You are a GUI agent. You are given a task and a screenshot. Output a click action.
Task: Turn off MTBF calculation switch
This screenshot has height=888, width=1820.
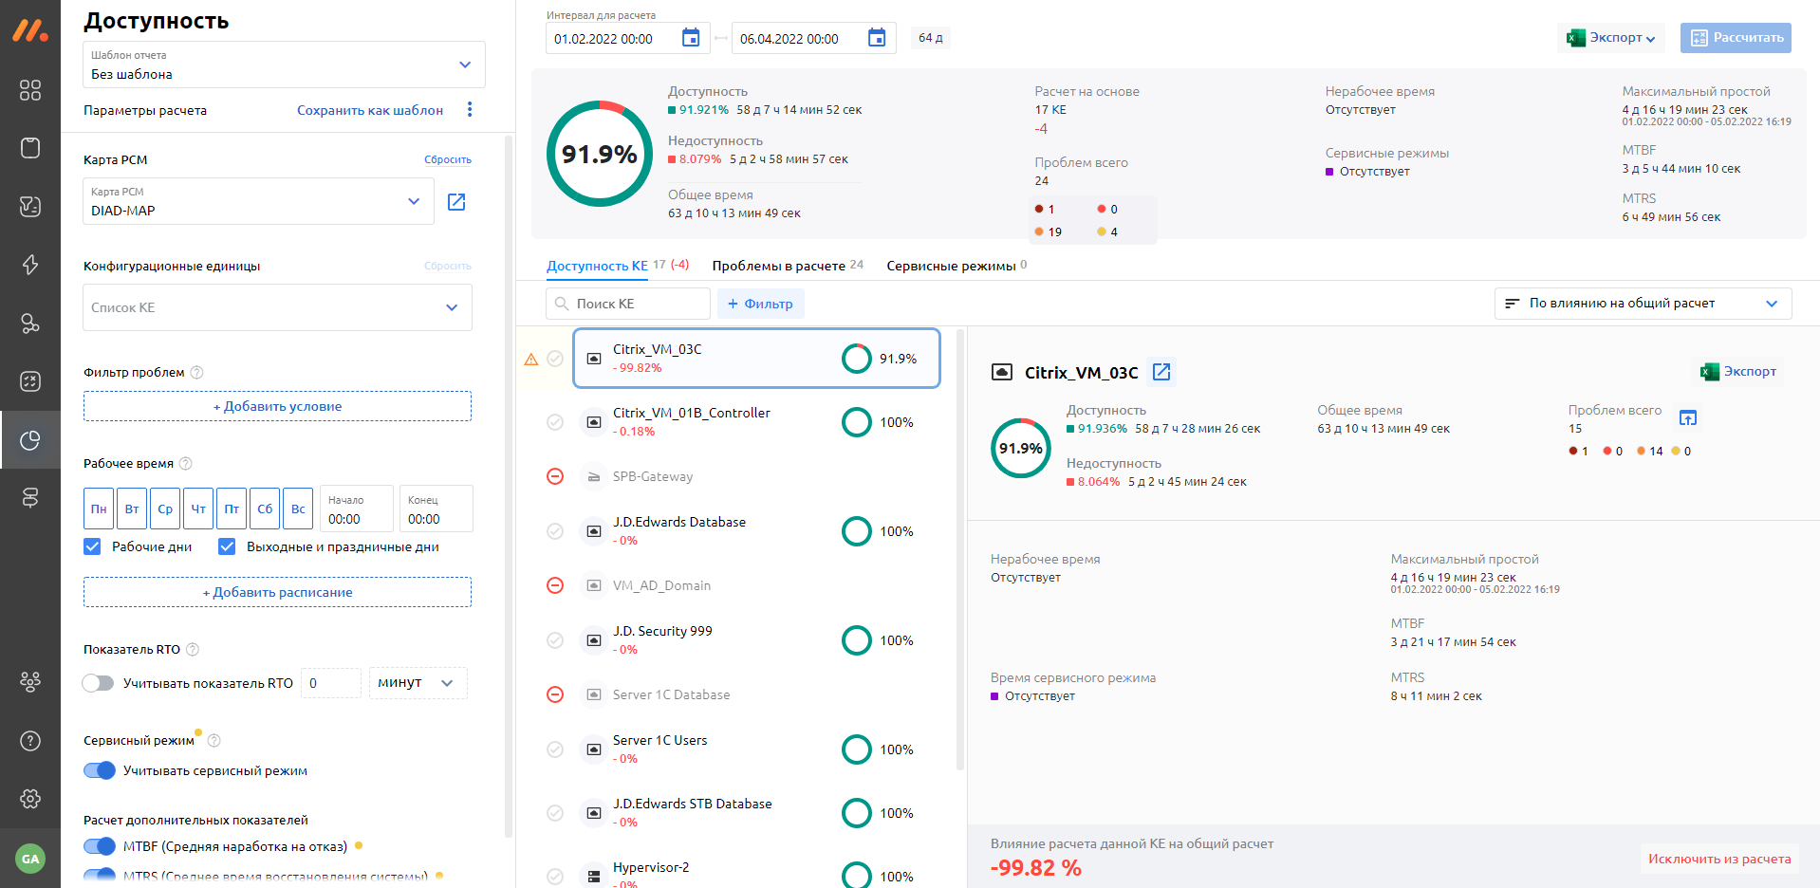pyautogui.click(x=100, y=846)
